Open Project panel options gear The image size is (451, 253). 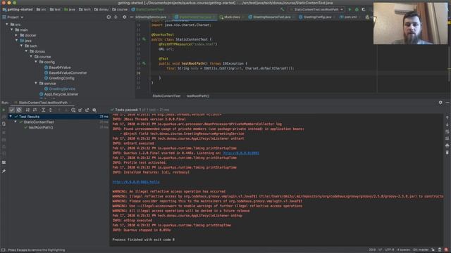tap(124, 17)
